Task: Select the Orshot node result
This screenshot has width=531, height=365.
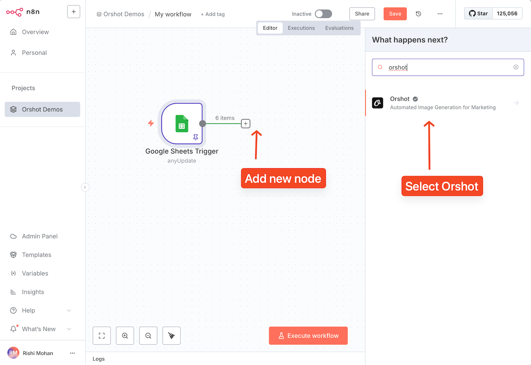Action: [448, 103]
